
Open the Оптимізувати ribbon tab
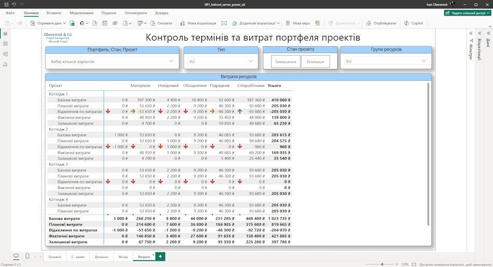coord(135,13)
